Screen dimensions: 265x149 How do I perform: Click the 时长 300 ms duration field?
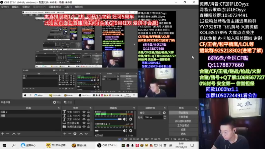(x=153, y=118)
